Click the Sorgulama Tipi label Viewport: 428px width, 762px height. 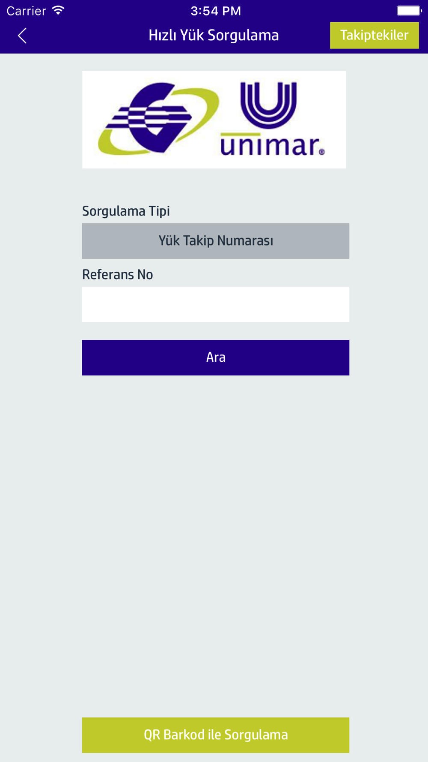pyautogui.click(x=126, y=211)
